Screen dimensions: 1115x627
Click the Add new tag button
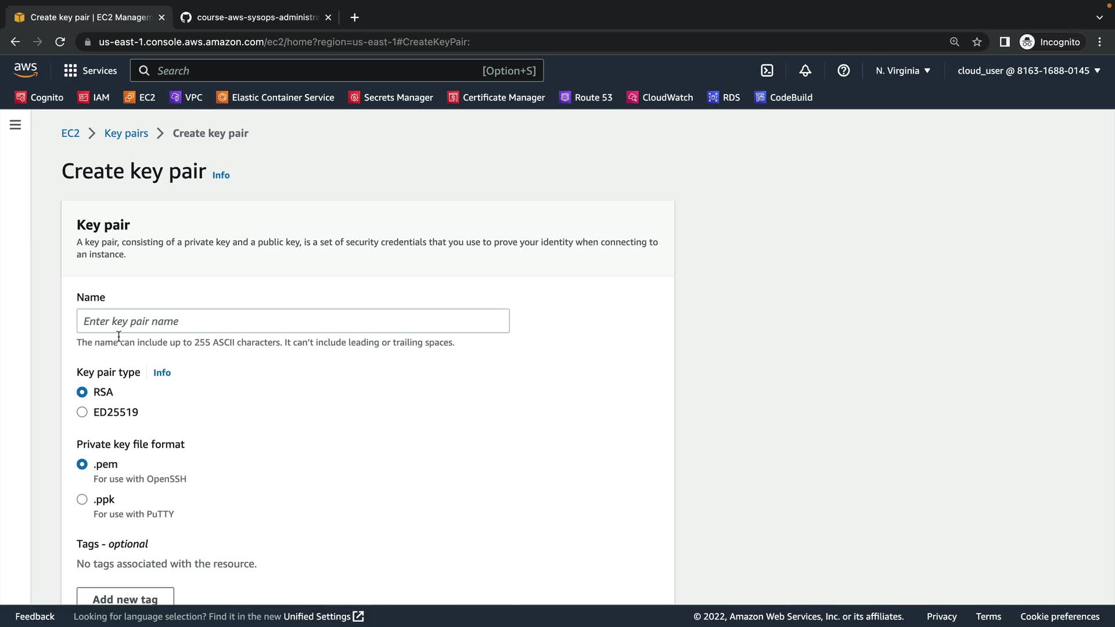pyautogui.click(x=125, y=598)
